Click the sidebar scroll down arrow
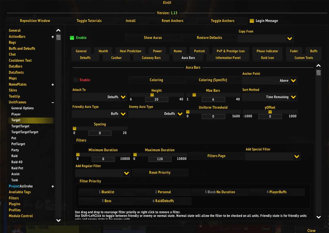This screenshot has width=329, height=233. (x=59, y=220)
